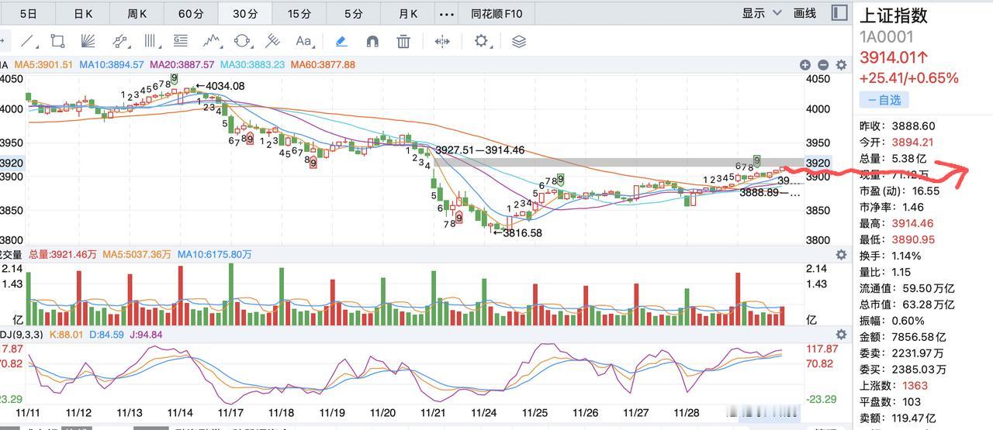Open volume panel settings gear
Screen dimensions: 993x430
pyautogui.click(x=841, y=254)
